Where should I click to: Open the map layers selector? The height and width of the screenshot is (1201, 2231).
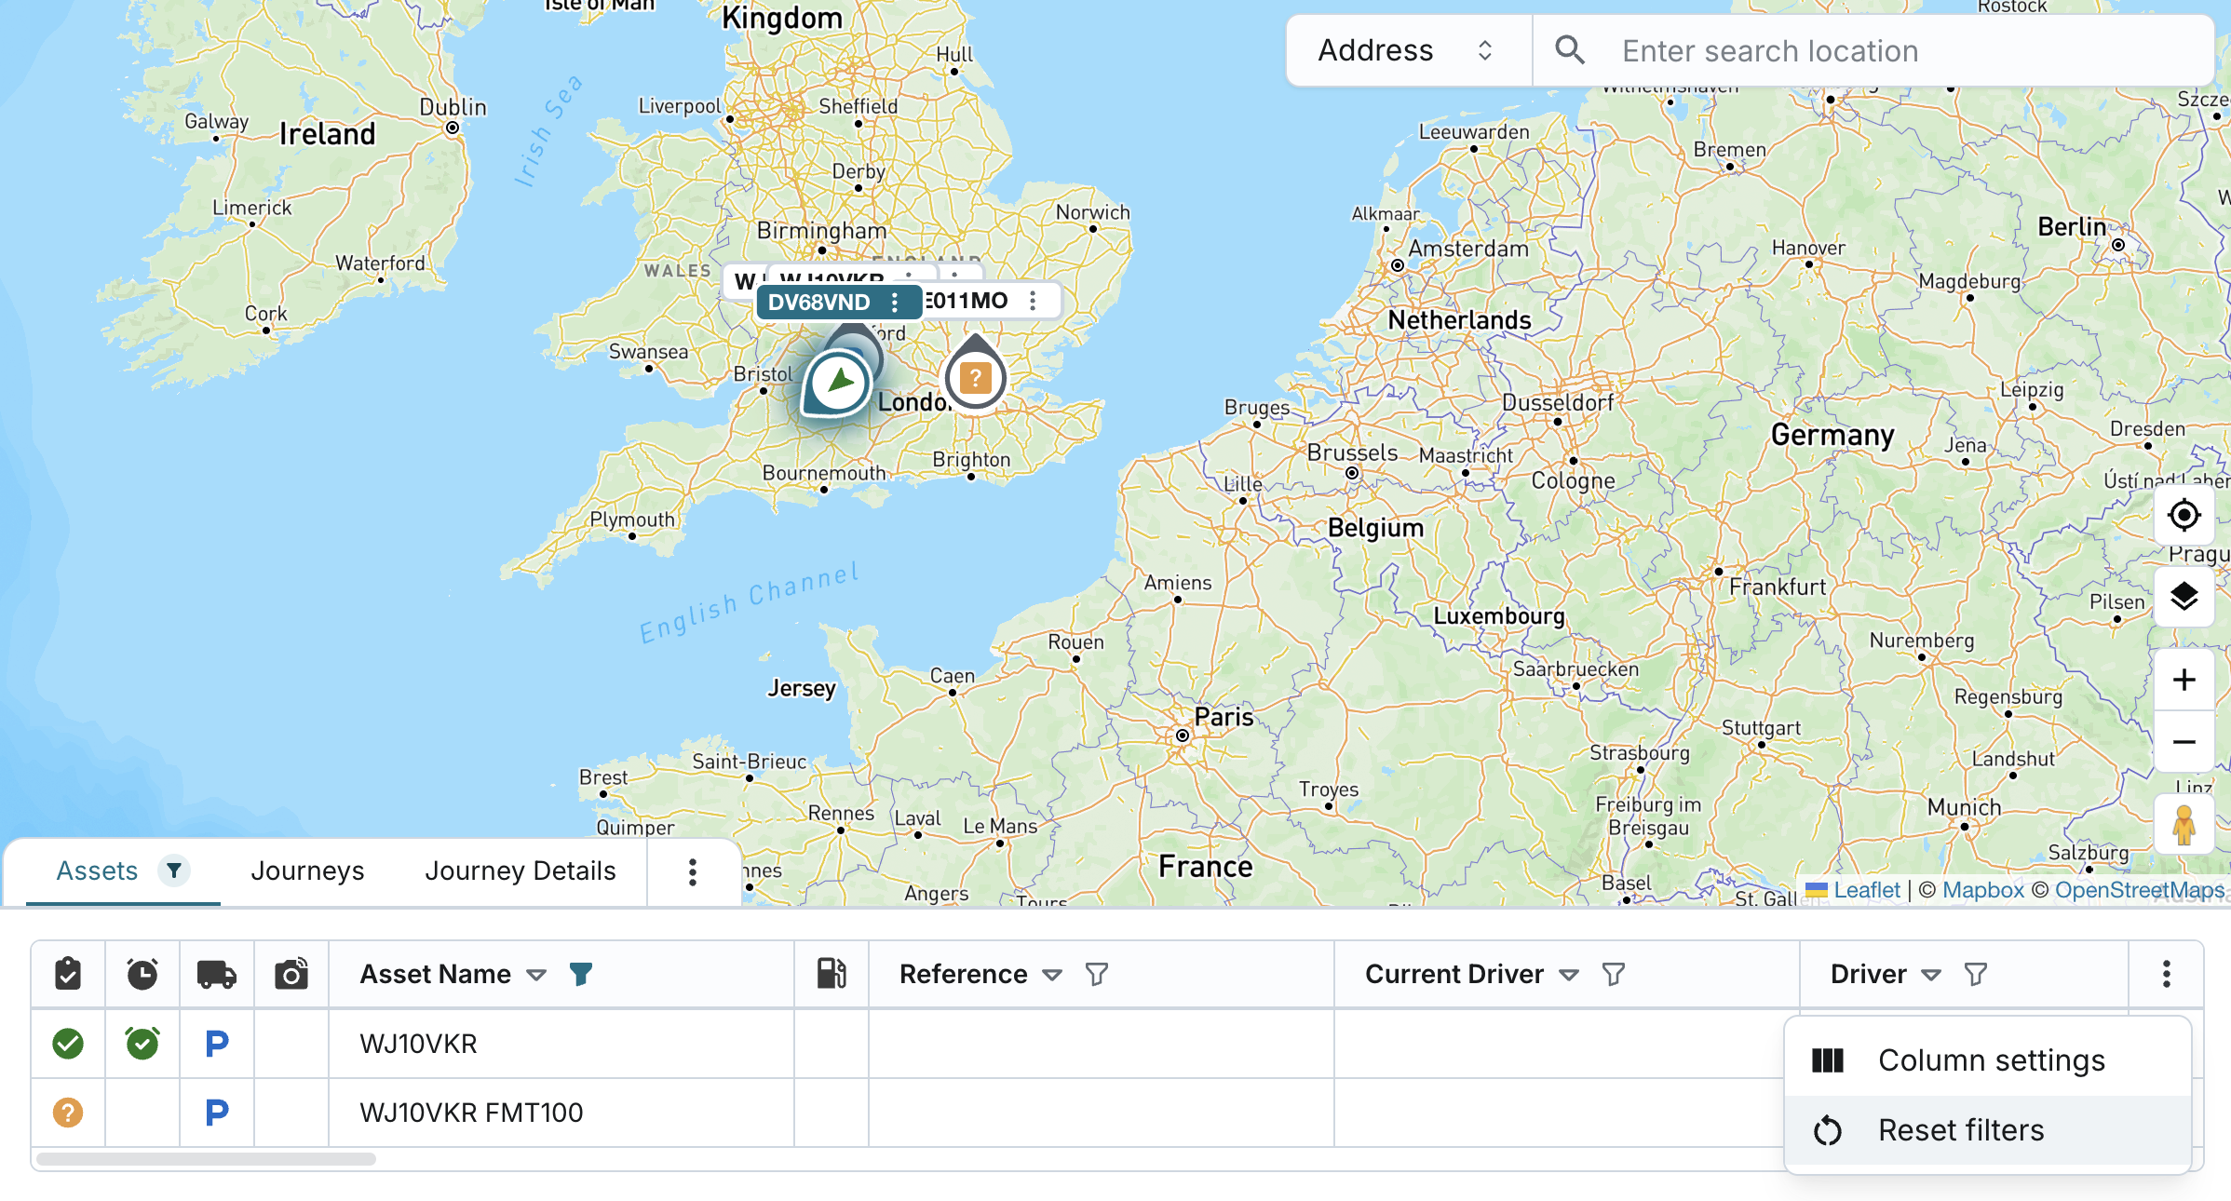coord(2184,596)
